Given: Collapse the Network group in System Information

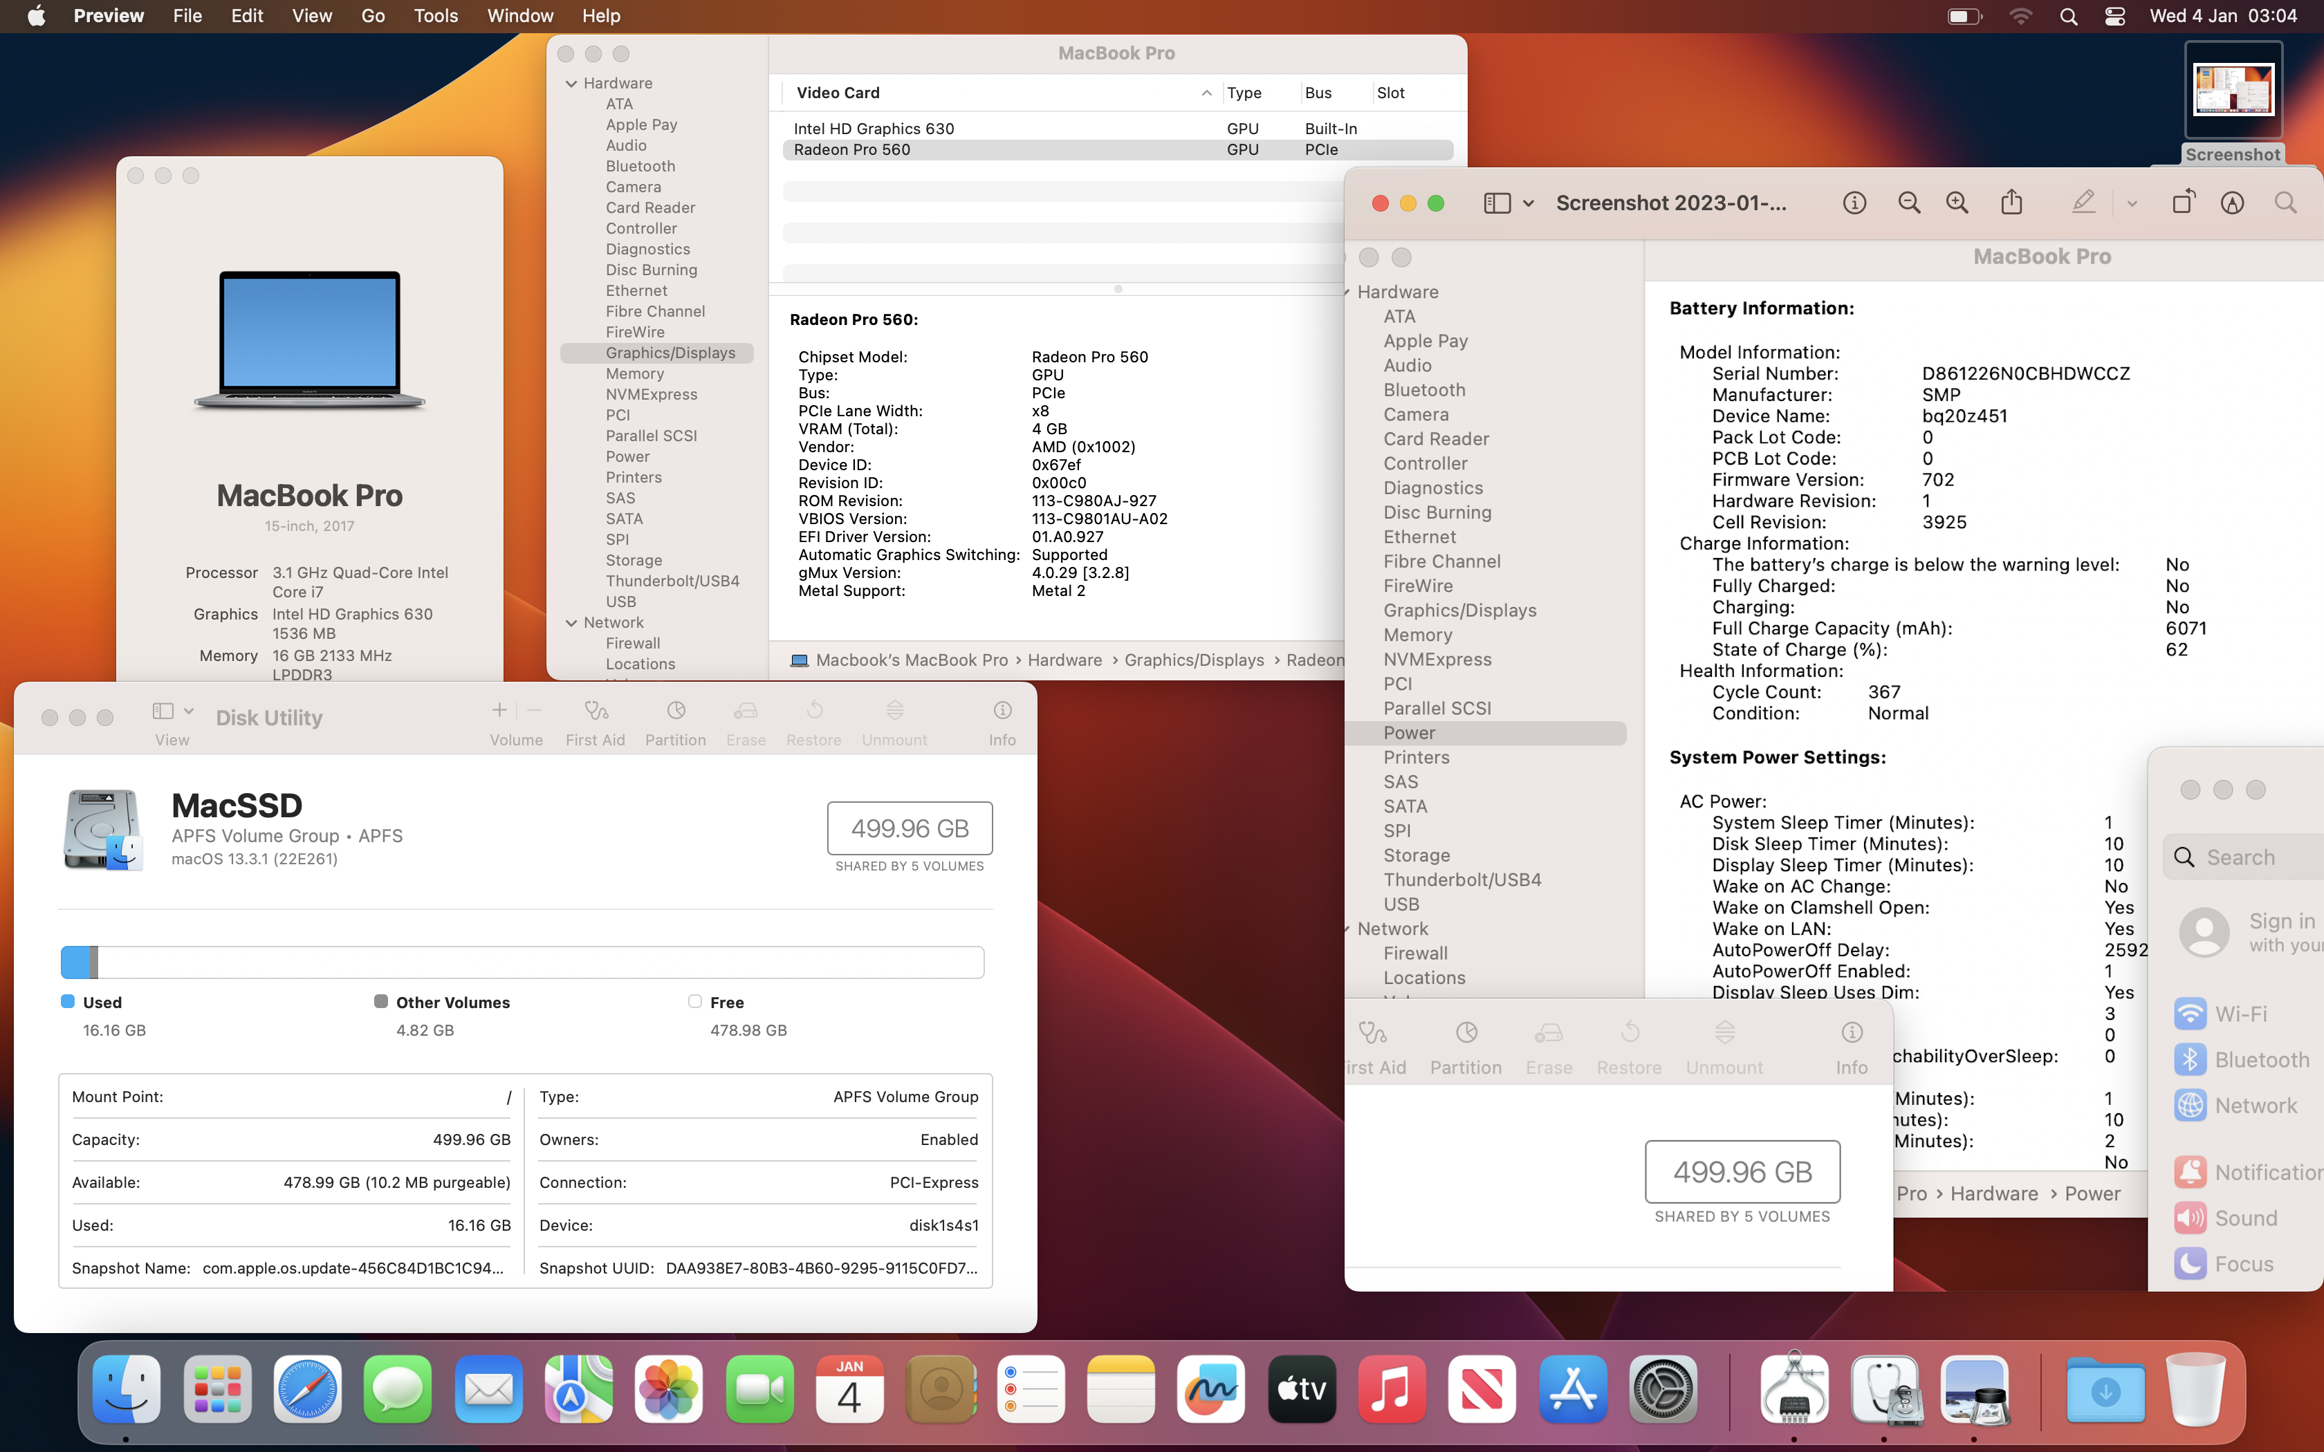Looking at the screenshot, I should point(571,622).
